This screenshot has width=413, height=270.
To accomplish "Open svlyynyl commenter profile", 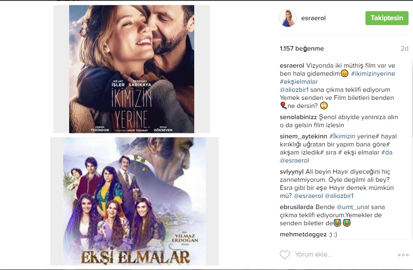I will coord(291,171).
